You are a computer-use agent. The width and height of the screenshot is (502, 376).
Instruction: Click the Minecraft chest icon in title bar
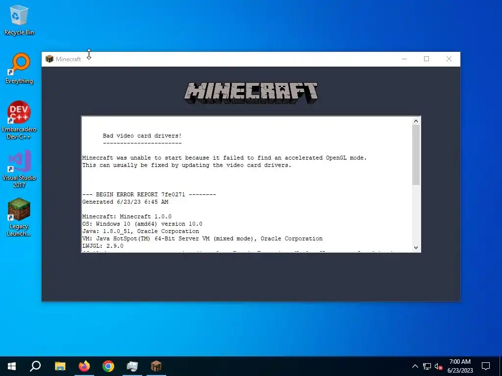pos(50,59)
